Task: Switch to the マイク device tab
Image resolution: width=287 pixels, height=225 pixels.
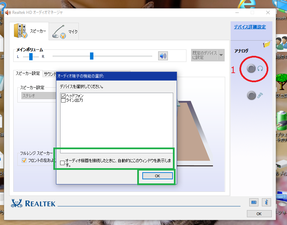Action: point(64,31)
